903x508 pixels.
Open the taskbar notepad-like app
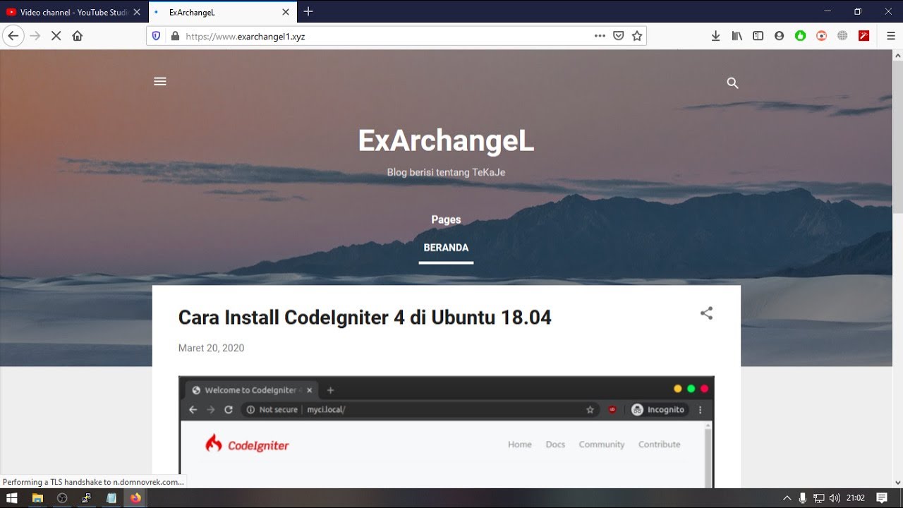pyautogui.click(x=111, y=498)
